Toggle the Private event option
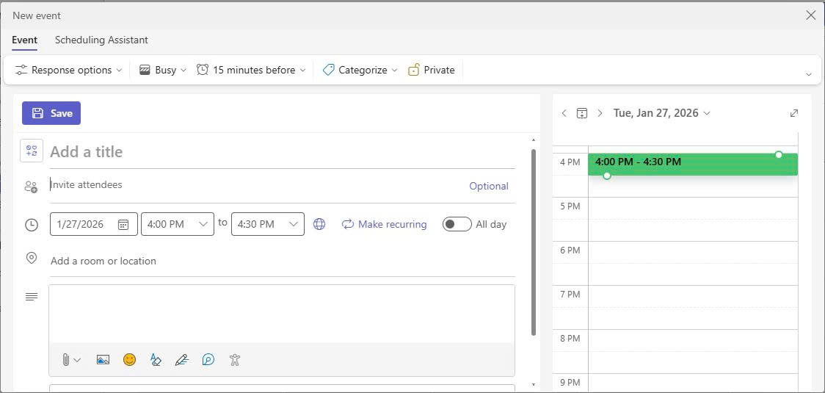825x393 pixels. tap(432, 70)
